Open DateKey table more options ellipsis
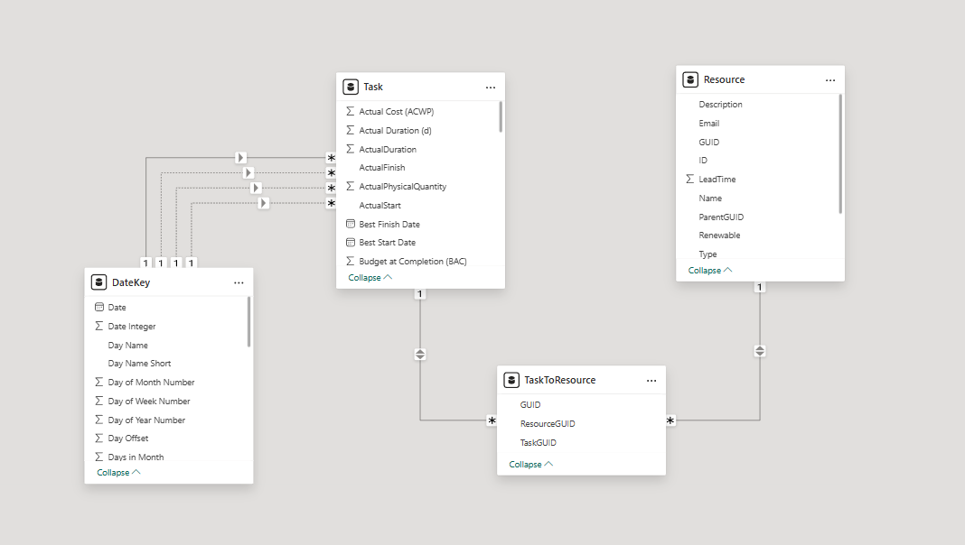Viewport: 965px width, 545px height. [x=239, y=282]
